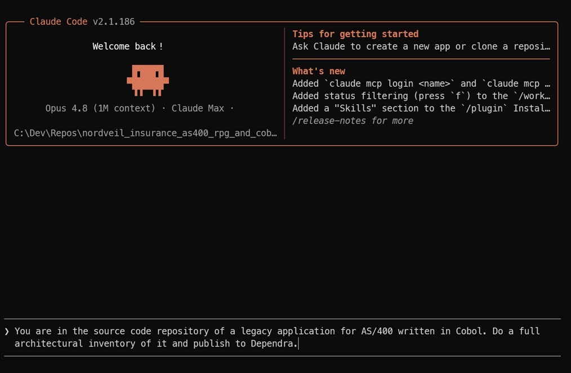Click 'Opus 4.8 (1M context)' model label
Viewport: 571px width, 373px height.
[x=100, y=108]
